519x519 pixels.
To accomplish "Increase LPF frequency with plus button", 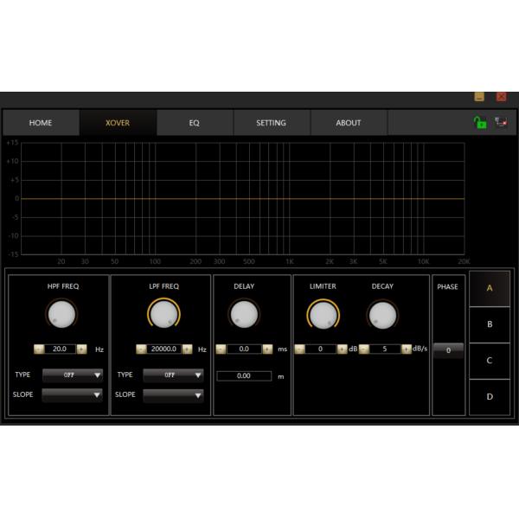I will [x=188, y=349].
